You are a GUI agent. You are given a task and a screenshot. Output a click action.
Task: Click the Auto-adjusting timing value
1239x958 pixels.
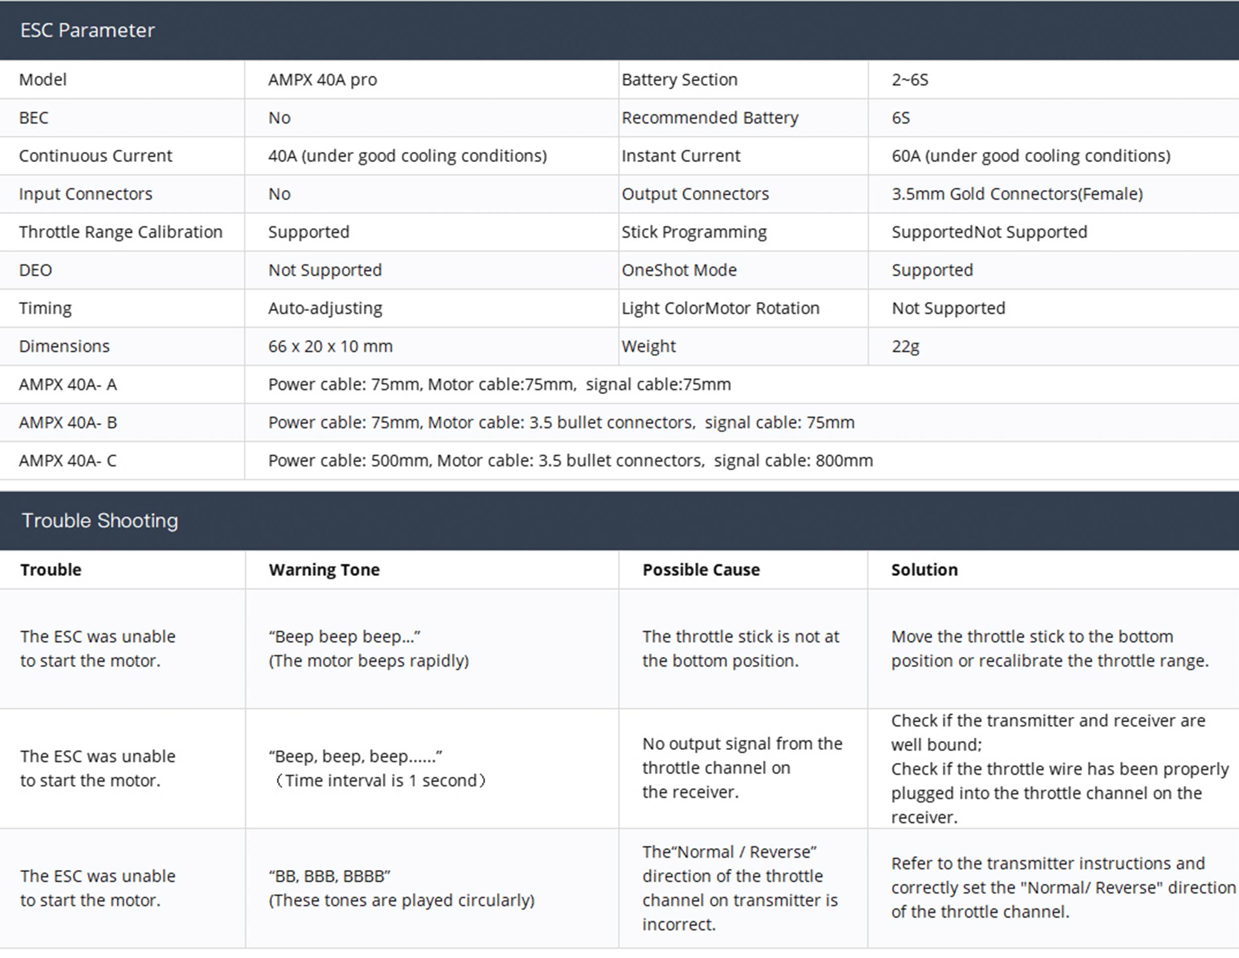tap(325, 308)
